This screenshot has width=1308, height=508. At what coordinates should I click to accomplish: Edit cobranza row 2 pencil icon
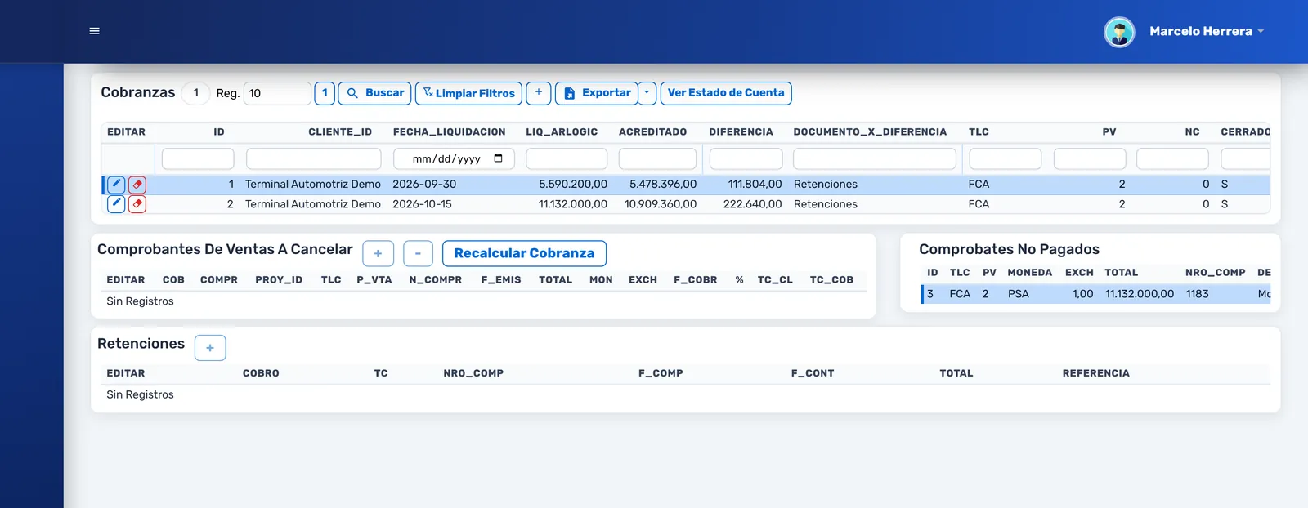pos(116,204)
